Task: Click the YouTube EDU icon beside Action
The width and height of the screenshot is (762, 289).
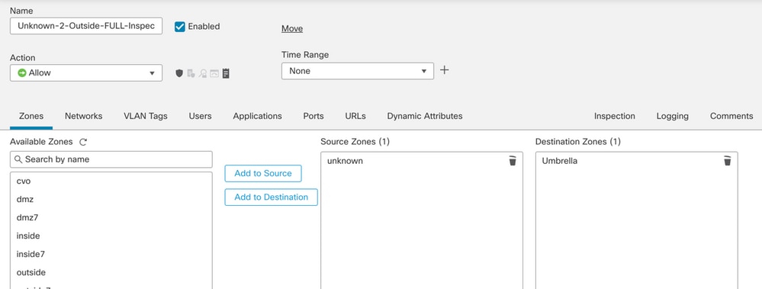Action: [214, 73]
